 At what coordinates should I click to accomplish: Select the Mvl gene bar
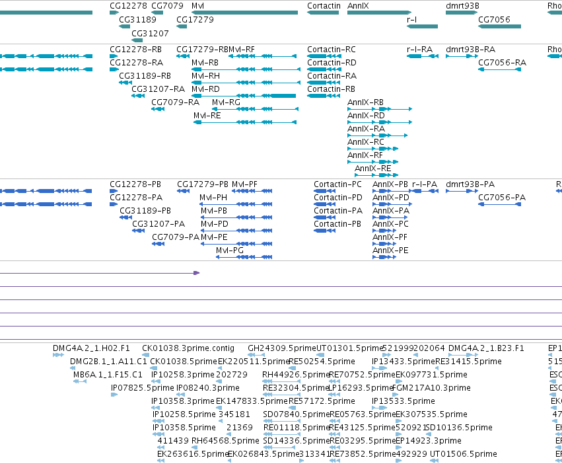pos(244,13)
